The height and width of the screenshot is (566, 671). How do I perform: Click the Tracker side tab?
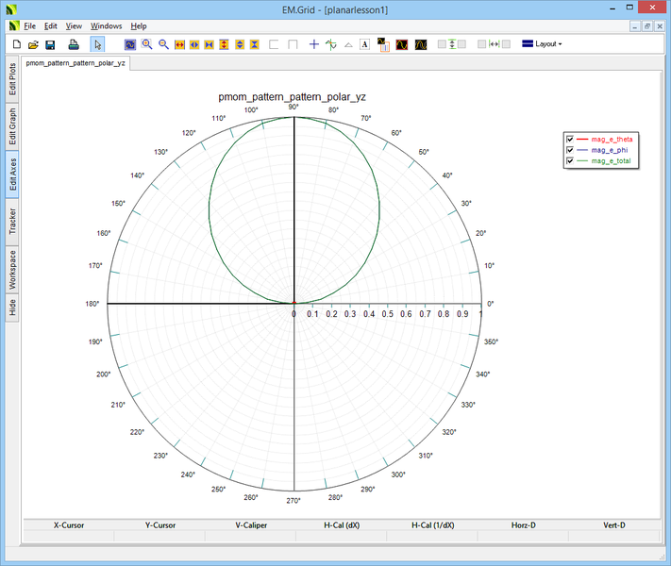12,221
